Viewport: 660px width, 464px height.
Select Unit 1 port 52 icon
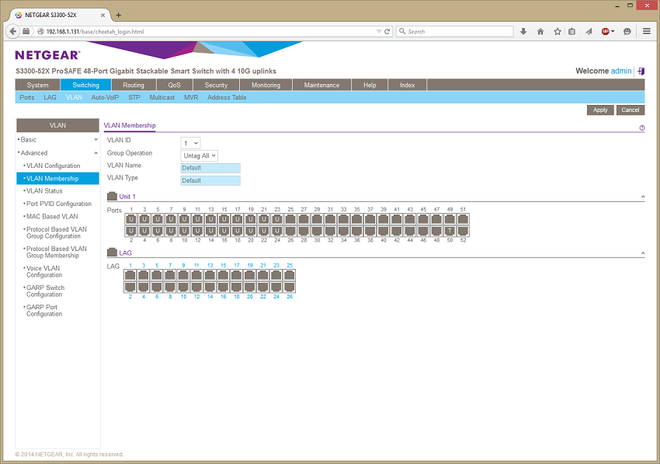click(x=463, y=231)
